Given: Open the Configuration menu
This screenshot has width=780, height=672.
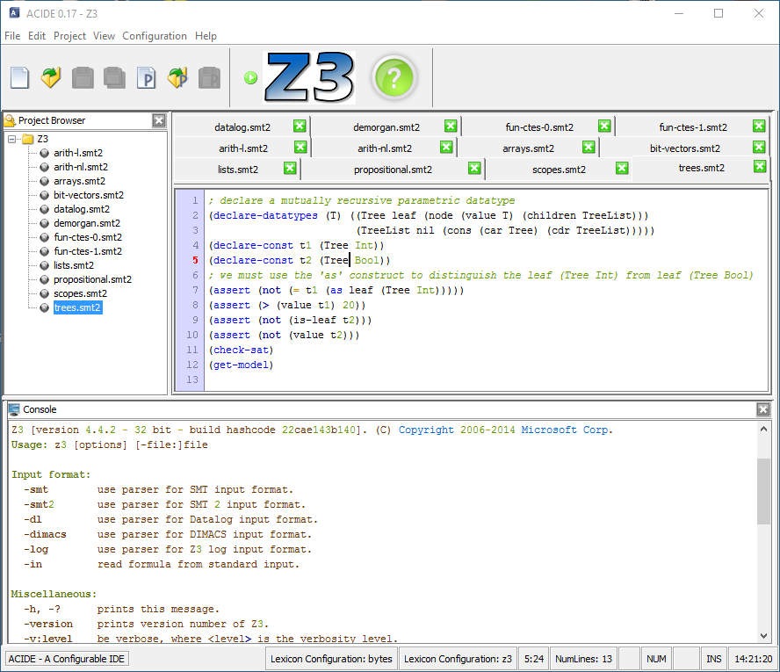Looking at the screenshot, I should [155, 36].
